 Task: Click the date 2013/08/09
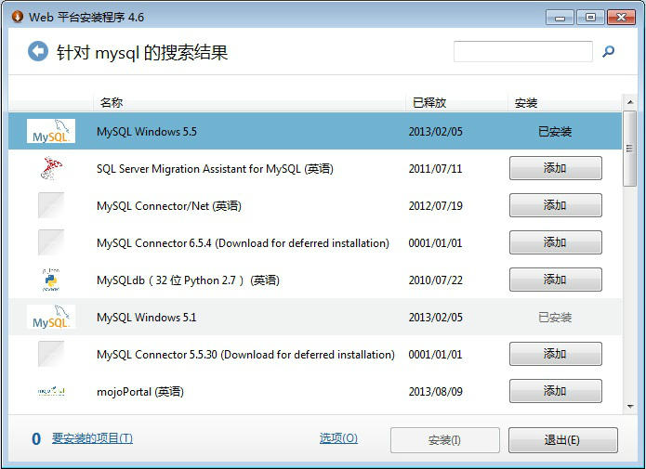[x=436, y=391]
